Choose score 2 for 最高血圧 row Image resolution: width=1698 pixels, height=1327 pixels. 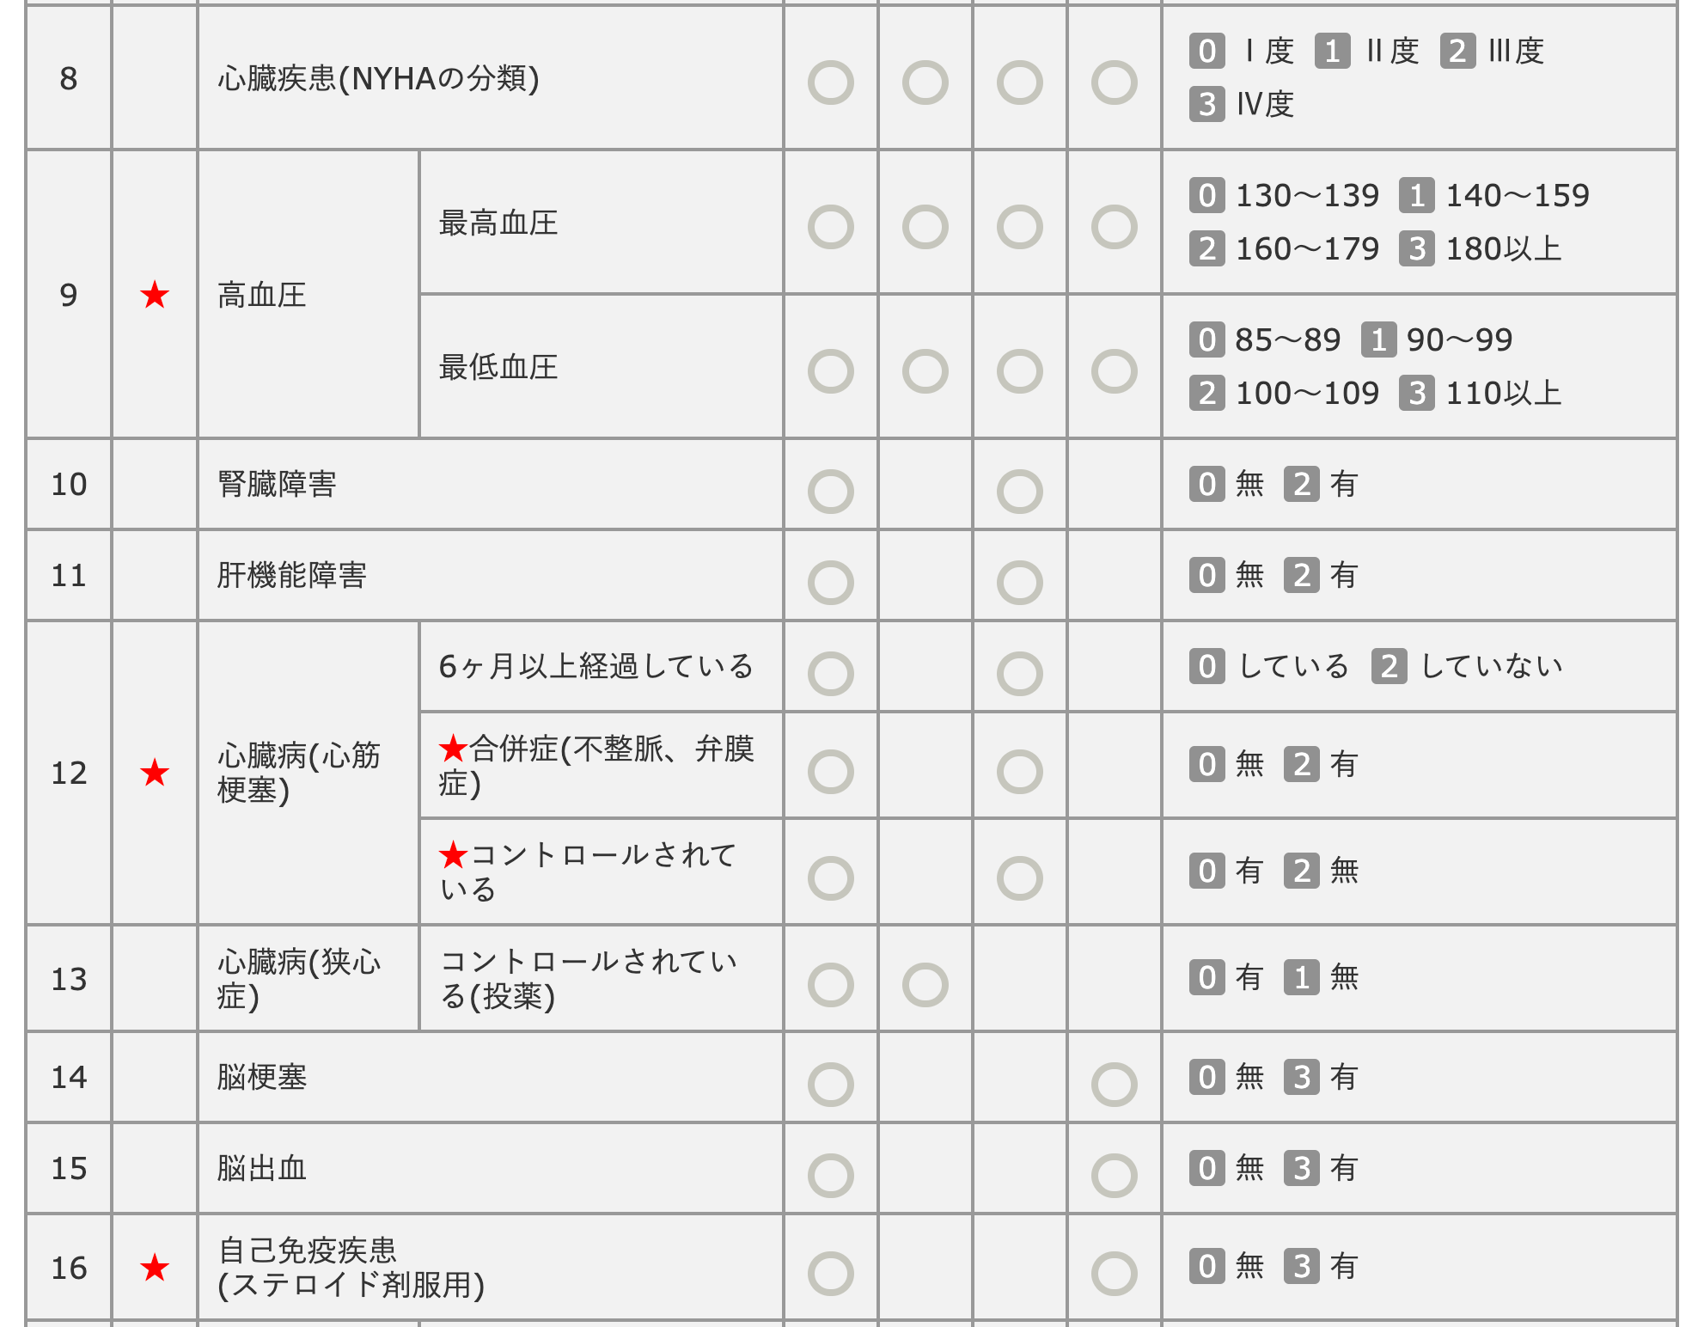pyautogui.click(x=1019, y=227)
